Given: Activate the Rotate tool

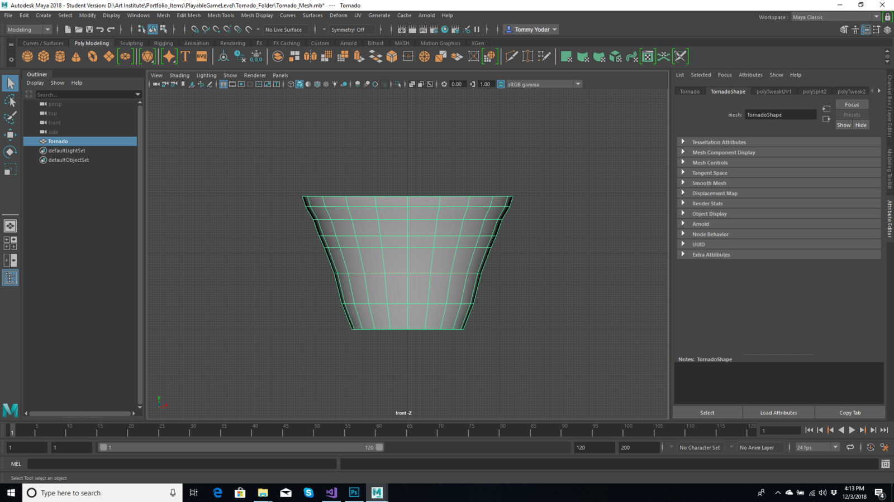Looking at the screenshot, I should 10,152.
